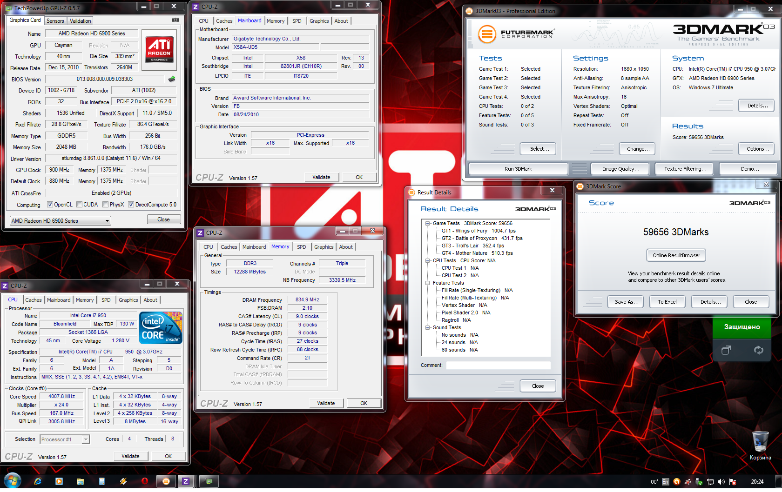Click Run 3DMark button

518,169
